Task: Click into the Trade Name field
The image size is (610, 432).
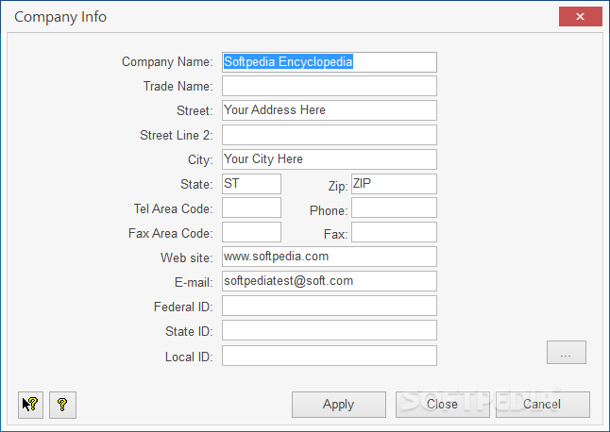Action: [x=330, y=86]
